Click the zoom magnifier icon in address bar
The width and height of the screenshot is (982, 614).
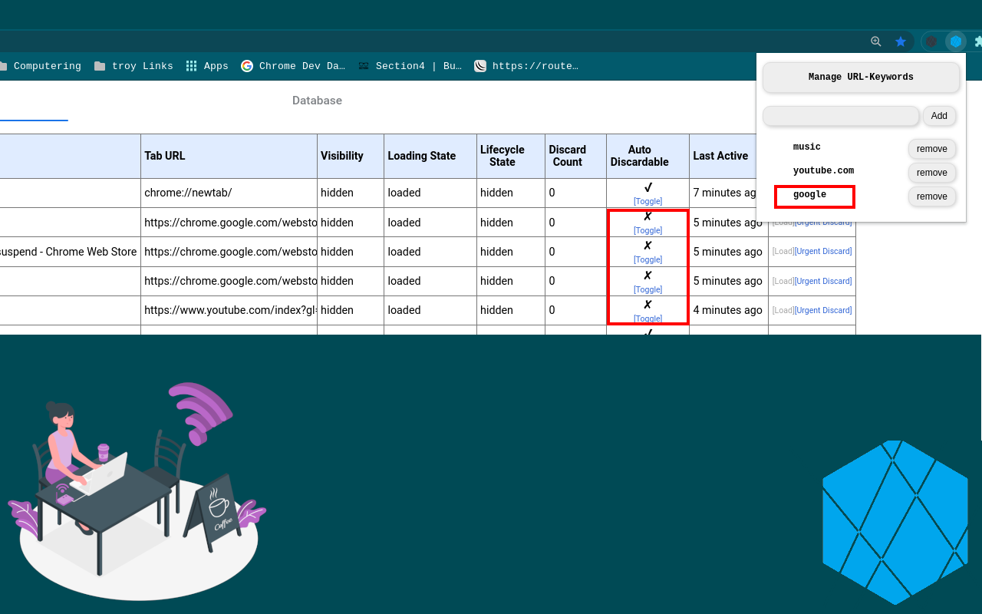[875, 41]
